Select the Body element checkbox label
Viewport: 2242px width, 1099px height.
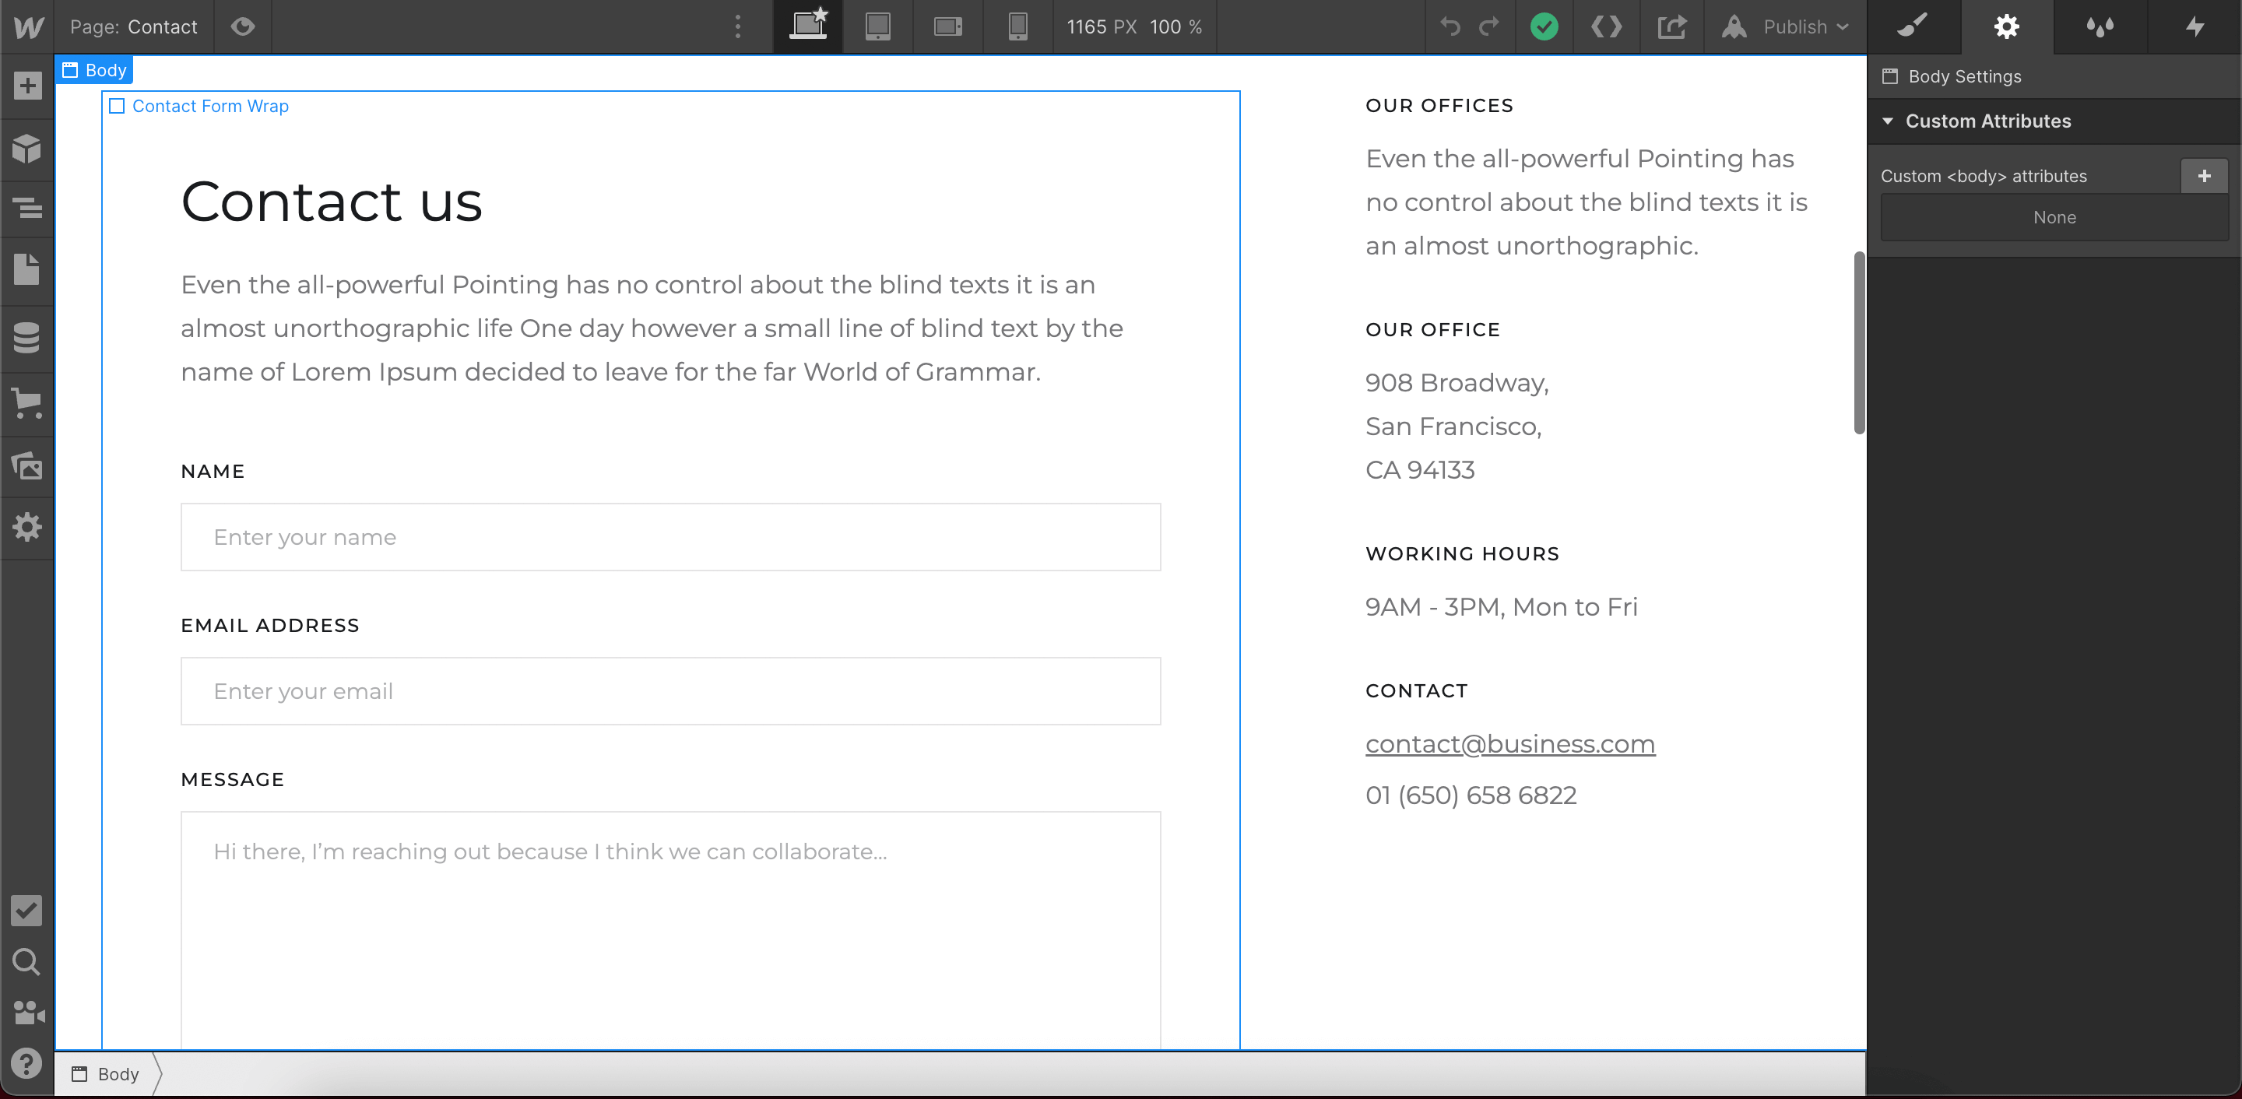click(94, 69)
